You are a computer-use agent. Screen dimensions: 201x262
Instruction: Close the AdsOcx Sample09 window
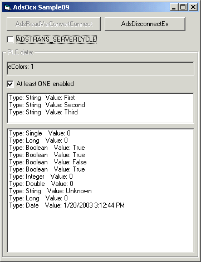(193, 7)
